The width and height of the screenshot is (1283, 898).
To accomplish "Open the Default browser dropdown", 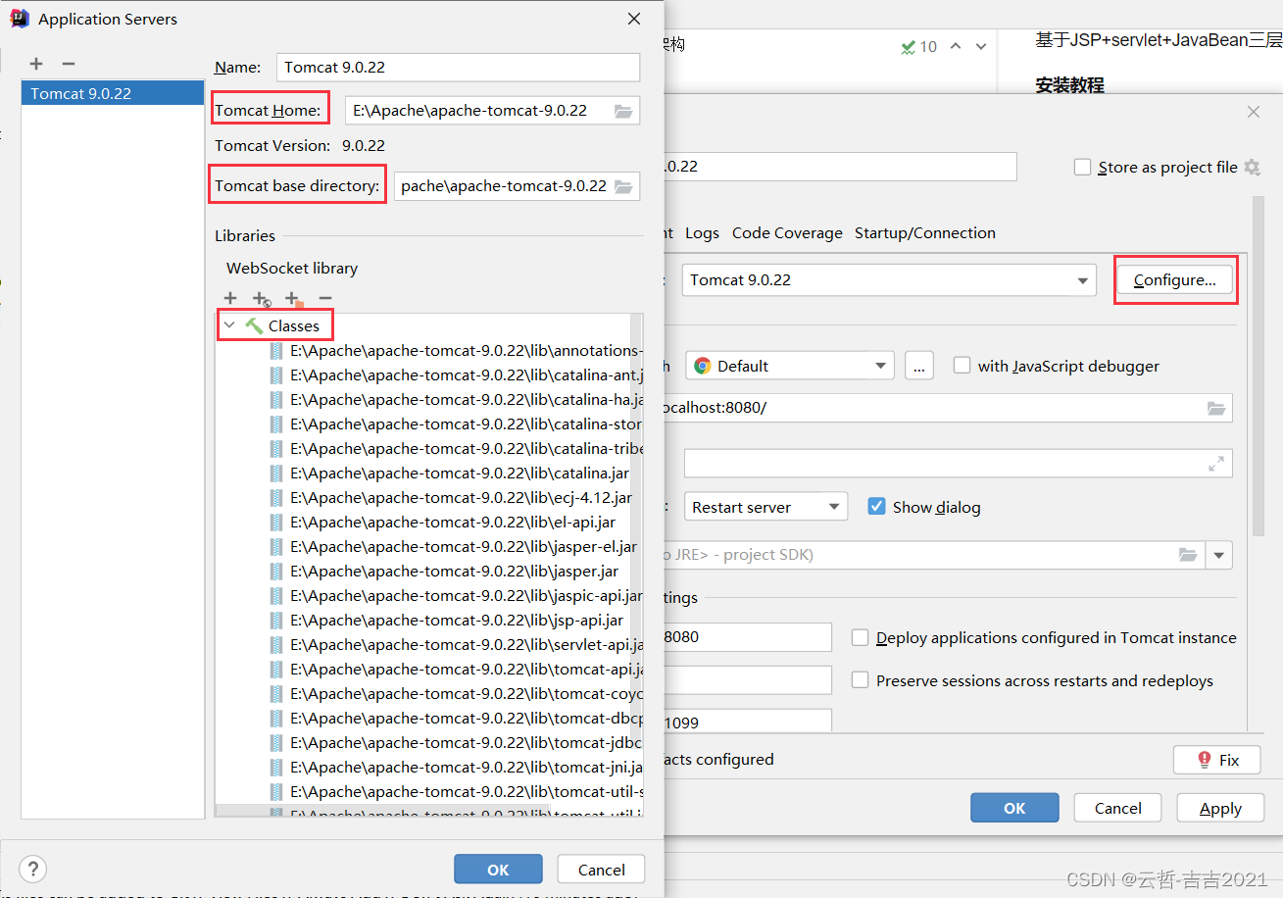I will [790, 366].
